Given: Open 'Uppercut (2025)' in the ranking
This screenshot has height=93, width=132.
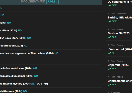Looking at the screenshot, I should (x=118, y=65).
